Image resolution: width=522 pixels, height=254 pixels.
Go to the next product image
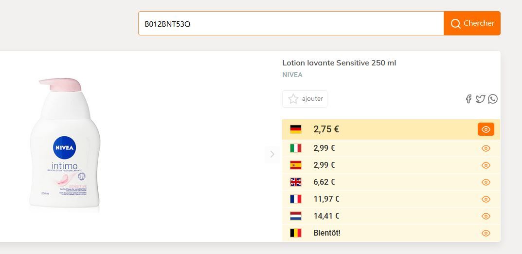click(x=272, y=154)
